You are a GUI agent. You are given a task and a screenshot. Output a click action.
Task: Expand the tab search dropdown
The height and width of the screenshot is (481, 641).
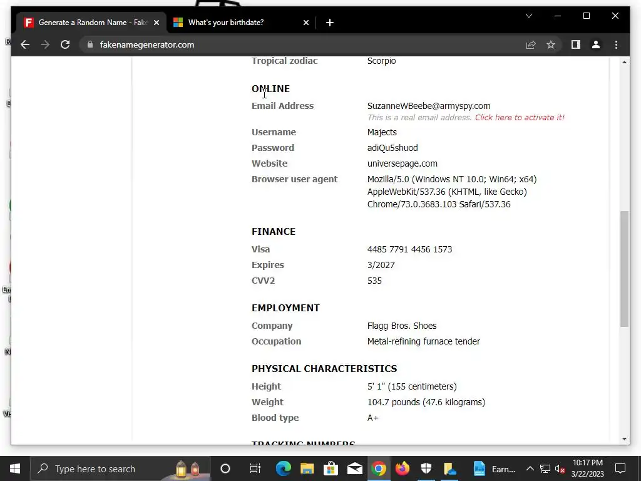(528, 16)
